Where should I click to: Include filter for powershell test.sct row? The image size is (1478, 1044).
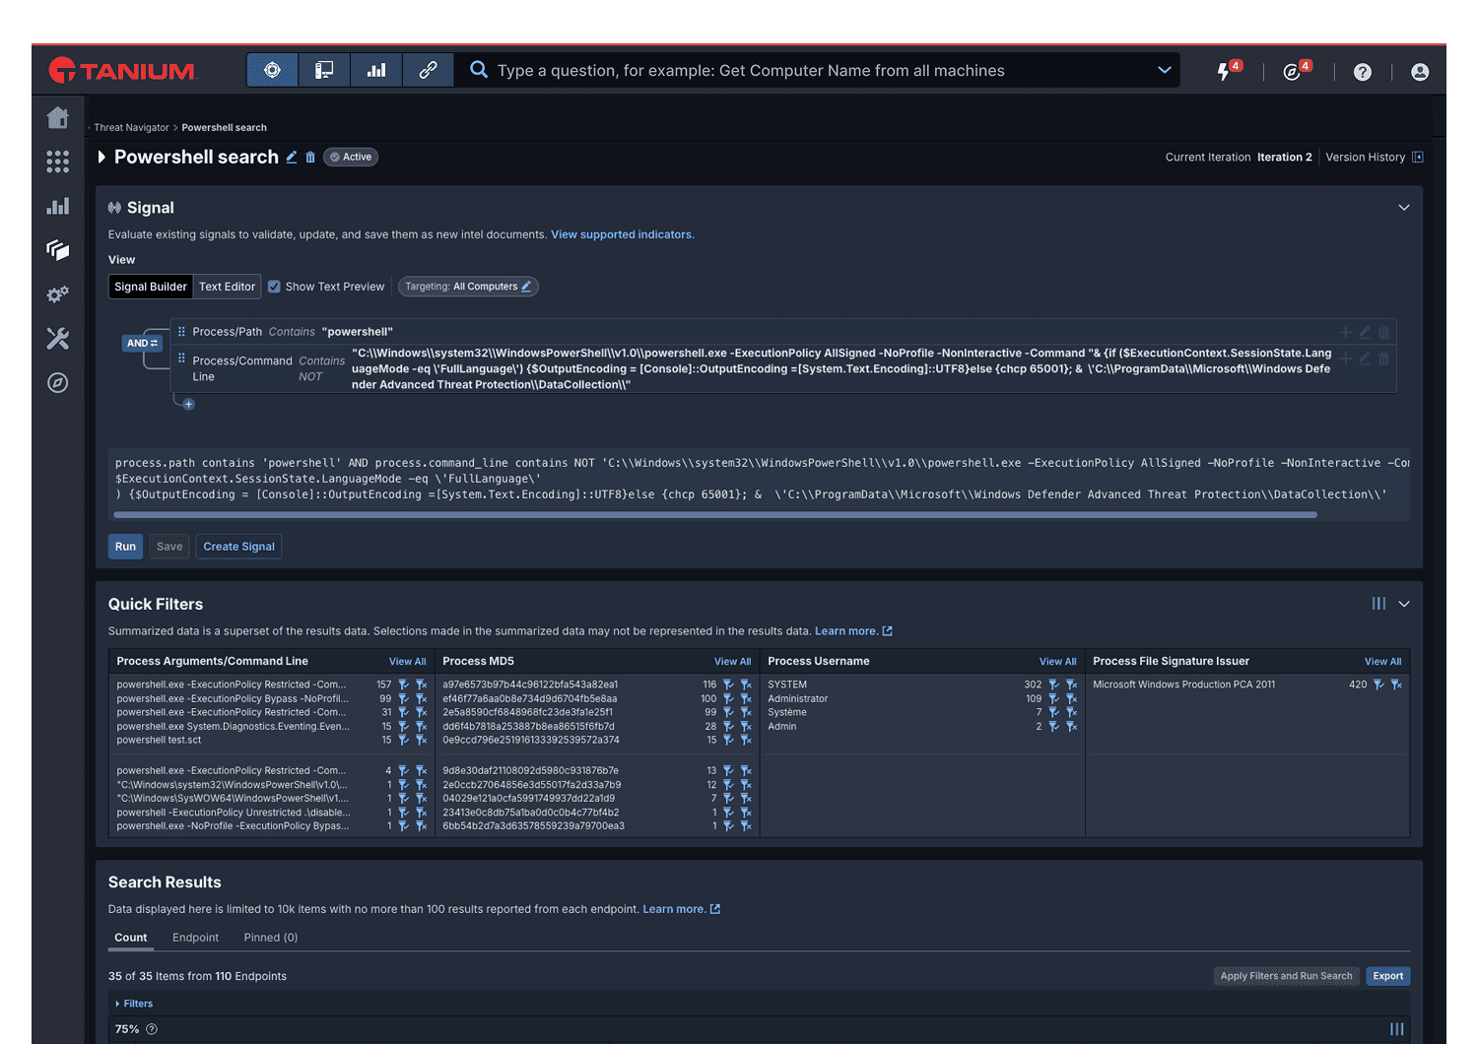tap(403, 740)
